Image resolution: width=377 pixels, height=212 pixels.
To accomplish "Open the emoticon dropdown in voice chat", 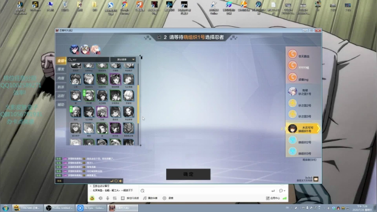I will 282,190.
